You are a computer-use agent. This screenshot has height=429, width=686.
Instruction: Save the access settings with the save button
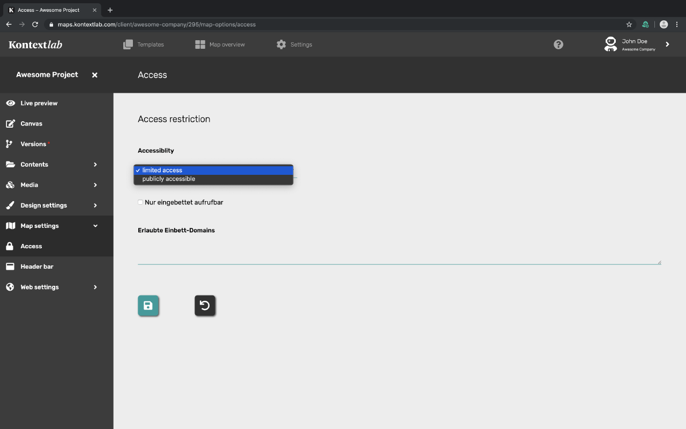(x=148, y=306)
